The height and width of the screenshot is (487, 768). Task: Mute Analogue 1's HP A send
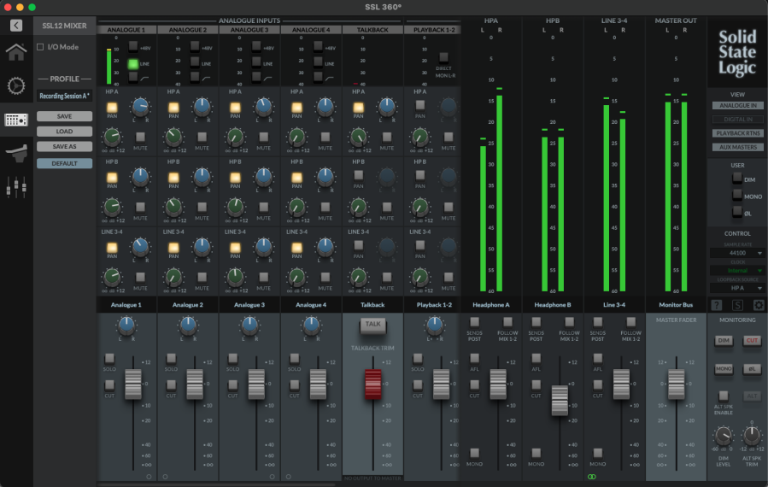pyautogui.click(x=141, y=138)
